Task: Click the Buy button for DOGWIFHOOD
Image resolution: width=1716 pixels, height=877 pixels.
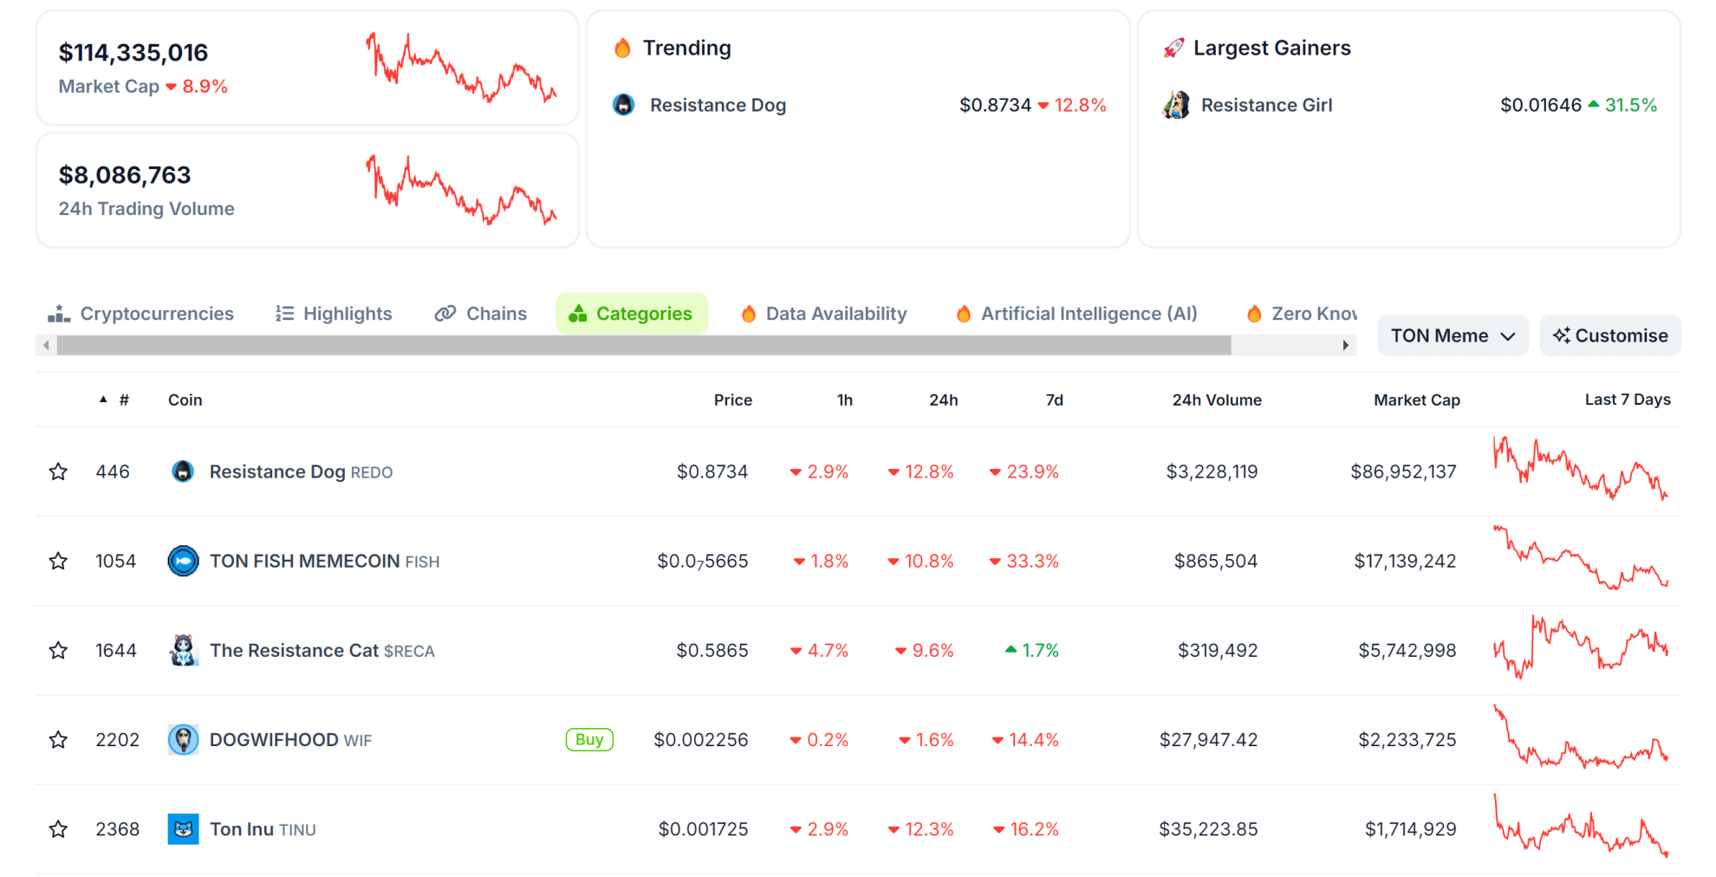Action: [589, 739]
